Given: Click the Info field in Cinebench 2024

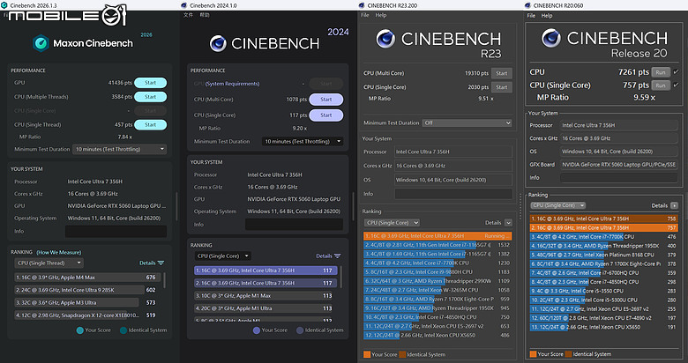Looking at the screenshot, I should (x=294, y=224).
